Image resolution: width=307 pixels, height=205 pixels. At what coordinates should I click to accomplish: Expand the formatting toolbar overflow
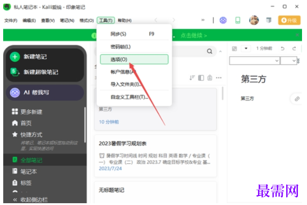pyautogui.click(x=298, y=61)
